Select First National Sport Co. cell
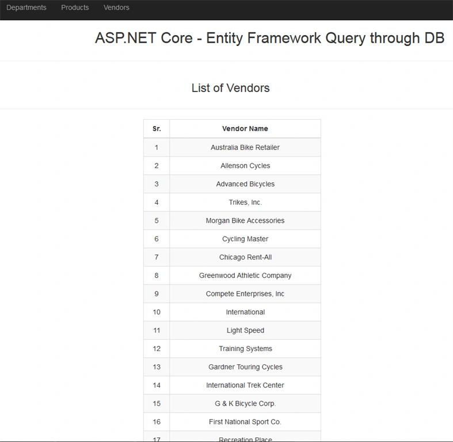The height and width of the screenshot is (442, 453). (245, 422)
